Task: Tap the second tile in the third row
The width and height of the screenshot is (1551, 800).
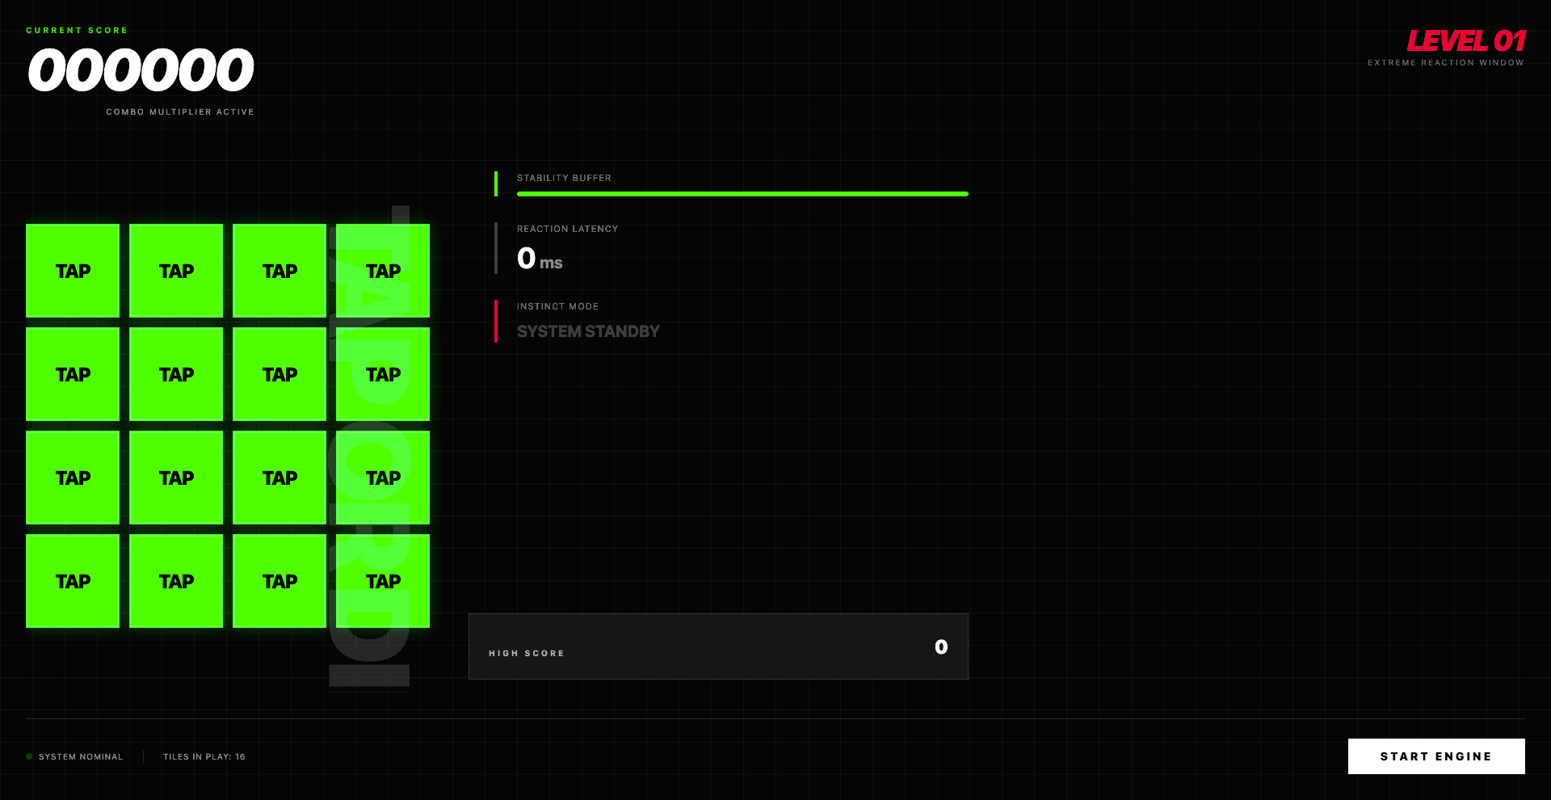Action: click(176, 478)
